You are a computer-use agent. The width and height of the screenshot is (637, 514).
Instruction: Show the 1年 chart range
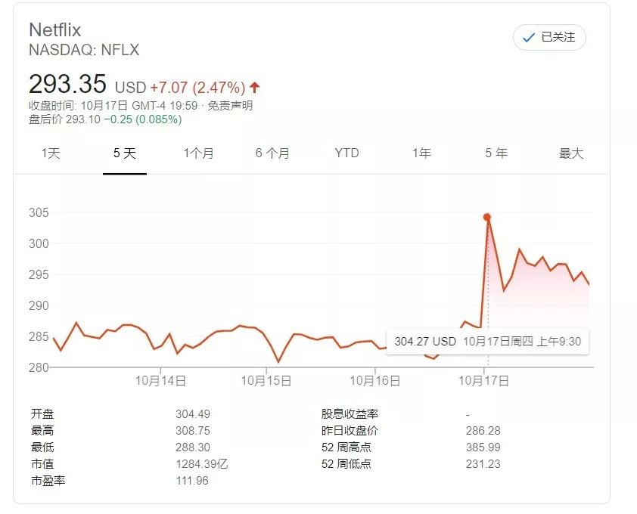pyautogui.click(x=421, y=153)
